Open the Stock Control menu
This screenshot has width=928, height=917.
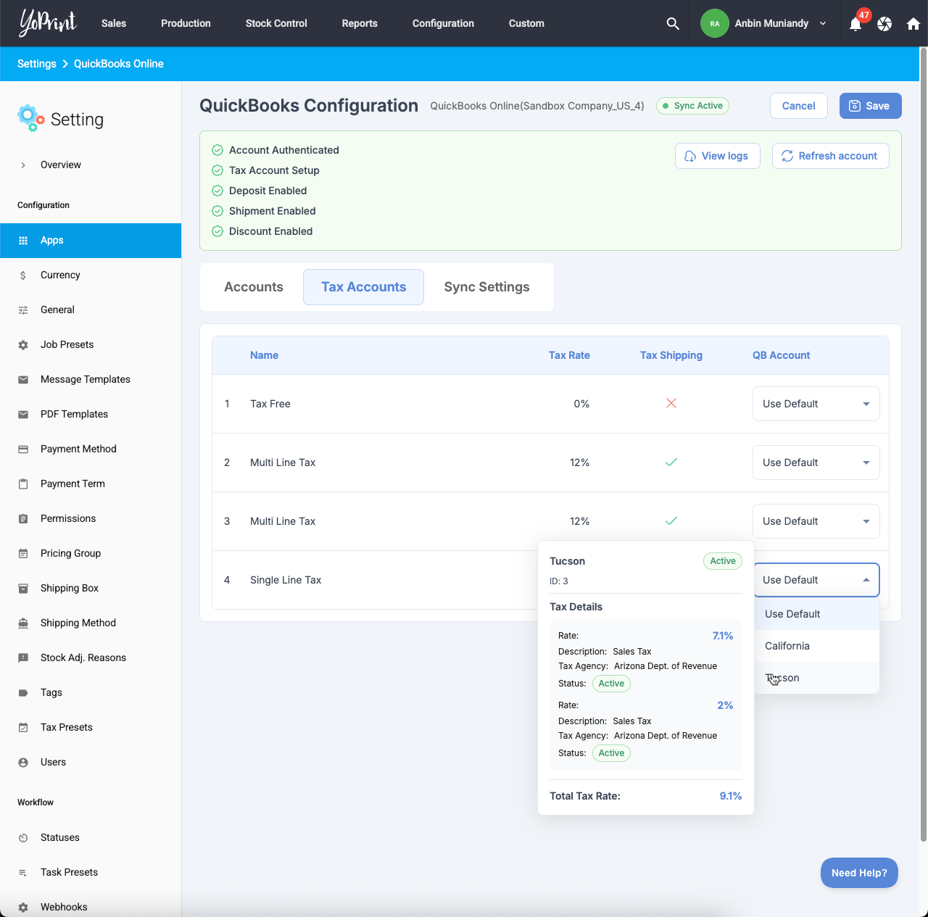click(x=276, y=23)
